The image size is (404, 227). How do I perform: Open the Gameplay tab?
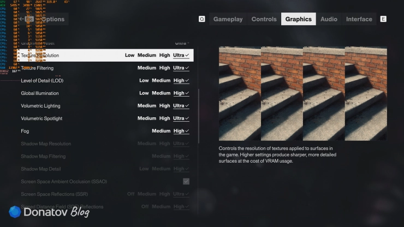click(x=228, y=19)
